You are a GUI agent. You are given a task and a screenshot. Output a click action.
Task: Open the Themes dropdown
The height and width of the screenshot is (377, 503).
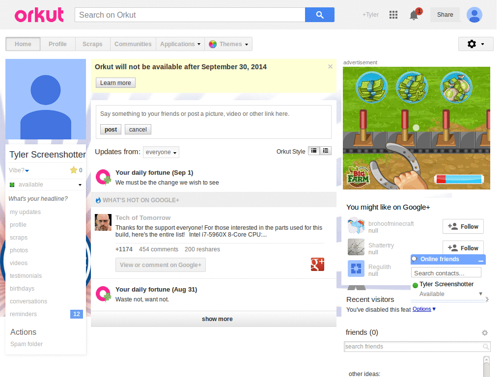(x=228, y=44)
